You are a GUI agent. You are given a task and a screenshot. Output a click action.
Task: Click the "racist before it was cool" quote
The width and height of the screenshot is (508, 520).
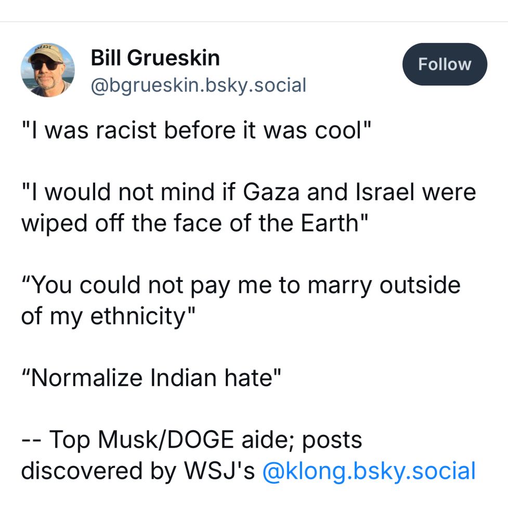coord(196,131)
